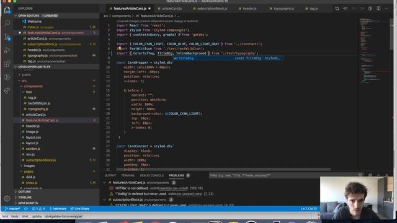Click the Split Editor icon
The width and height of the screenshot is (397, 223).
378,9
